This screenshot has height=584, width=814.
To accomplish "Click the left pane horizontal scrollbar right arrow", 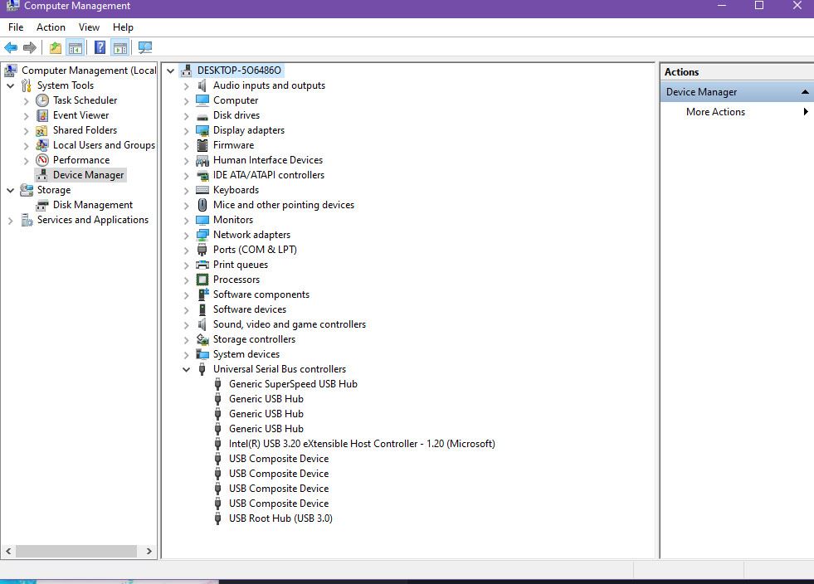I will 149,551.
